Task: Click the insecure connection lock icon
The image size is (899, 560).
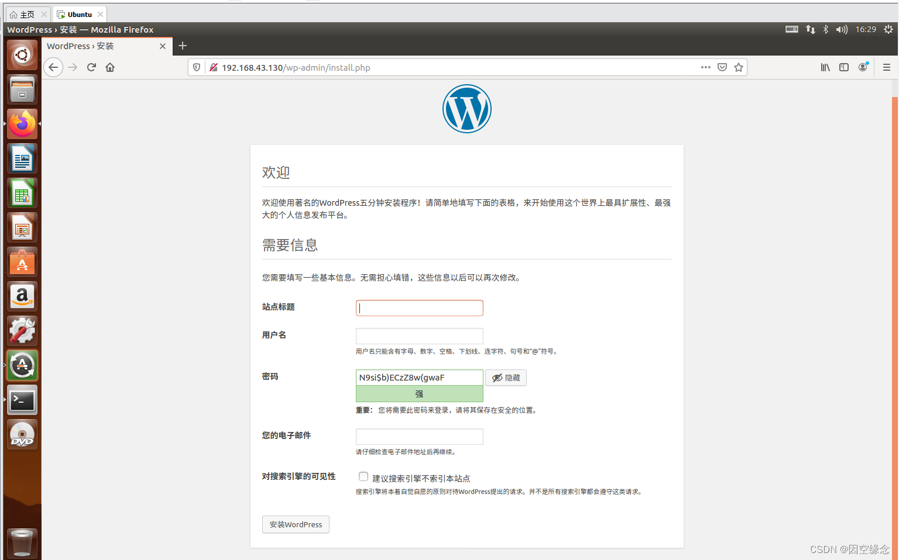Action: pos(212,67)
